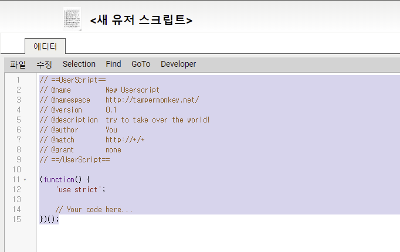This screenshot has width=400, height=252.
Task: Open the Selection menu
Action: point(79,64)
